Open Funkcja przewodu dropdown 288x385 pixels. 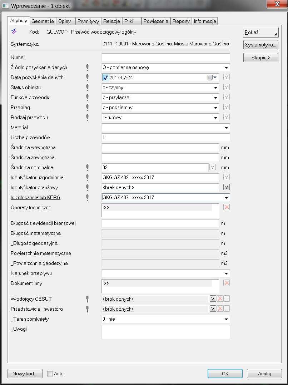(215, 98)
